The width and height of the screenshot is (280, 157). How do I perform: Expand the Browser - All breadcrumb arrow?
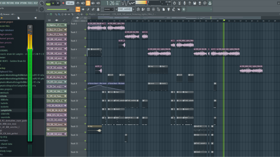click(15, 14)
